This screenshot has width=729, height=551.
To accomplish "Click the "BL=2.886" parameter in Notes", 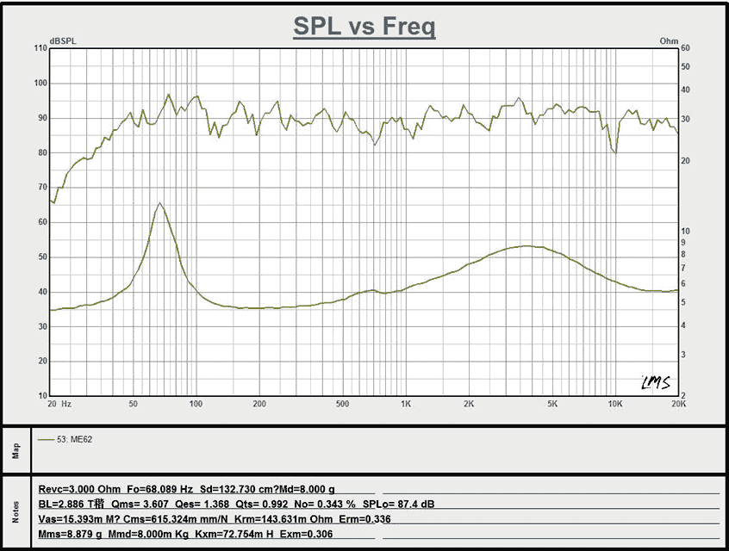I will pos(61,504).
